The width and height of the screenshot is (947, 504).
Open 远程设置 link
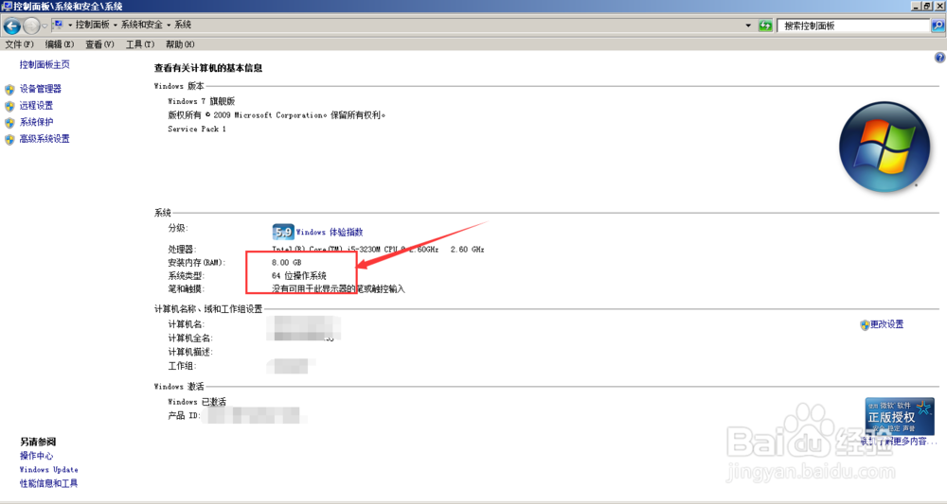tap(36, 106)
